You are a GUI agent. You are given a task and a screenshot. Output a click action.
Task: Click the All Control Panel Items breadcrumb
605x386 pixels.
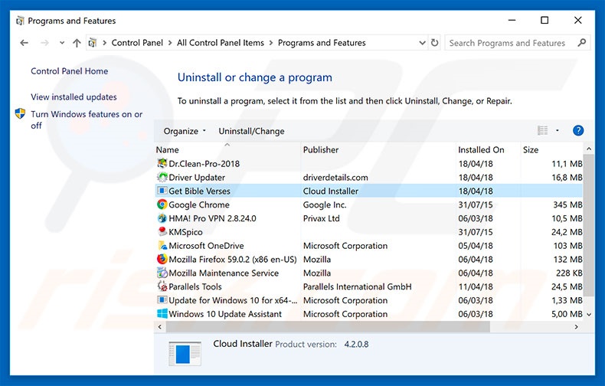[221, 43]
